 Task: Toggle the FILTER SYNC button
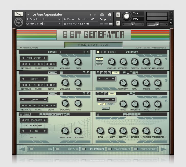tap(116, 73)
